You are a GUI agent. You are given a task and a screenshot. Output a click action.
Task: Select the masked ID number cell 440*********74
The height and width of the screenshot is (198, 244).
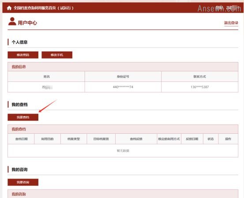click(x=123, y=87)
